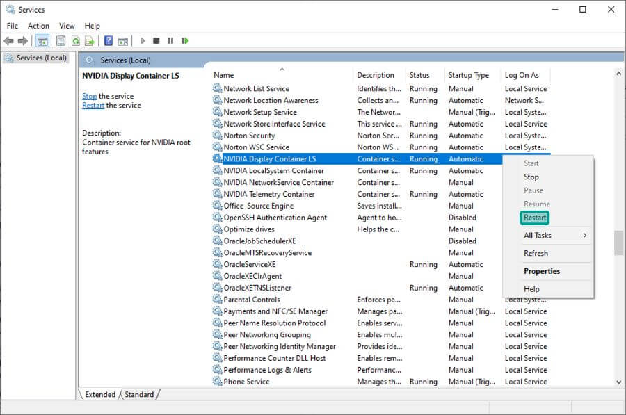Sort by the Startup Type column header
Image resolution: width=626 pixels, height=415 pixels.
click(468, 75)
